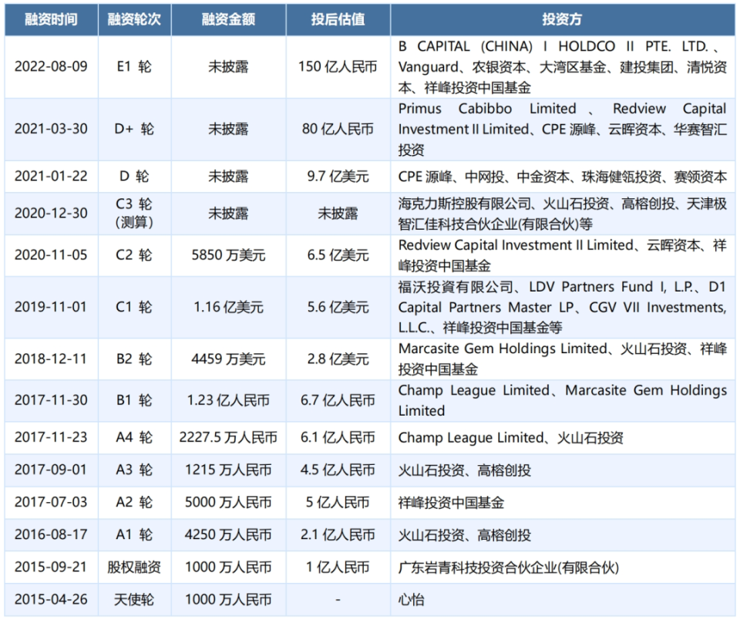The width and height of the screenshot is (740, 620).
Task: Select the E1 轮 round cell
Action: pyautogui.click(x=134, y=67)
